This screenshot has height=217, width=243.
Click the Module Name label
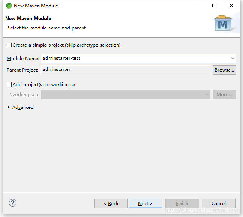pyautogui.click(x=23, y=59)
